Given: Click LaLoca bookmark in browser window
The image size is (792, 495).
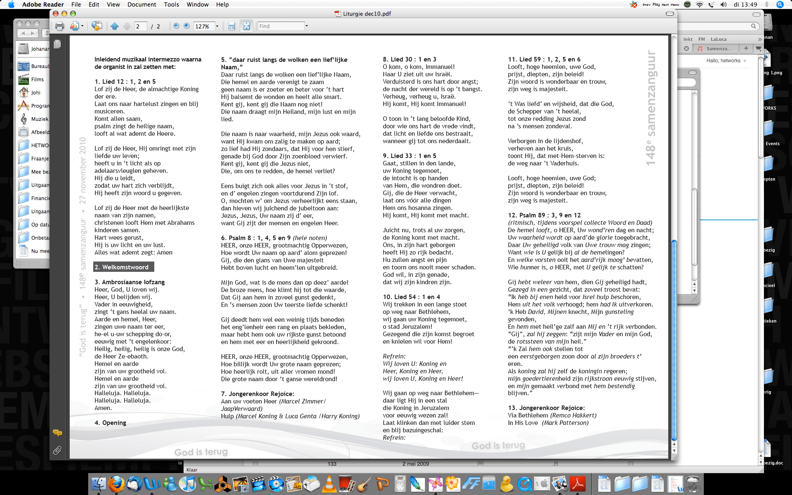Looking at the screenshot, I should click(x=719, y=39).
